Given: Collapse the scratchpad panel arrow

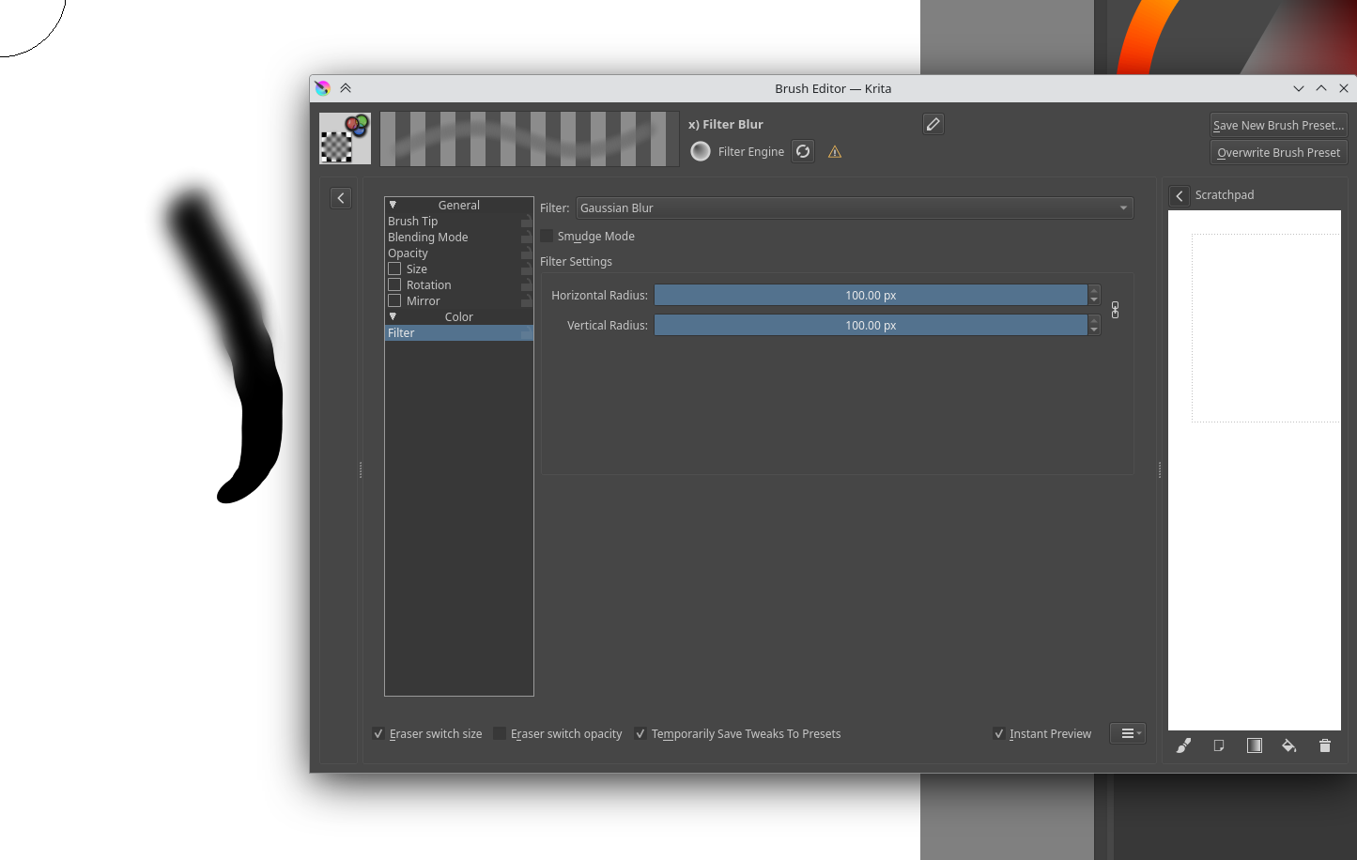Looking at the screenshot, I should [x=1180, y=195].
